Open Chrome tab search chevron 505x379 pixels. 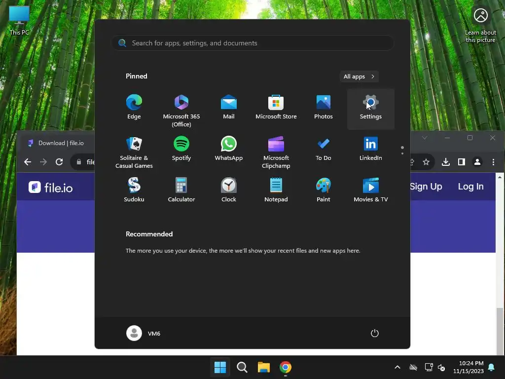click(x=425, y=138)
